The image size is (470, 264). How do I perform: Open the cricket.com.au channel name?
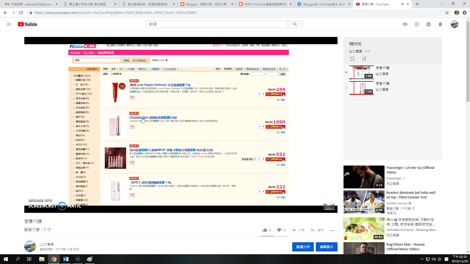click(397, 203)
